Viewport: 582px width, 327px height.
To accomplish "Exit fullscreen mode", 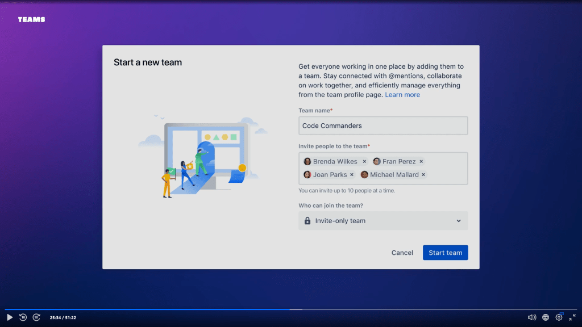I will click(x=572, y=317).
